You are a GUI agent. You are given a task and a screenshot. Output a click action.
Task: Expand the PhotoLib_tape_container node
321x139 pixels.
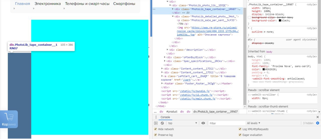[x=173, y=9]
